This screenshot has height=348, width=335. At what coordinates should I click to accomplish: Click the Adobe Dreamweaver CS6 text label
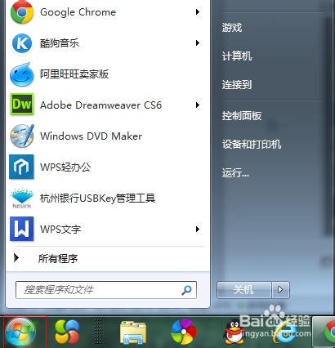tap(100, 105)
